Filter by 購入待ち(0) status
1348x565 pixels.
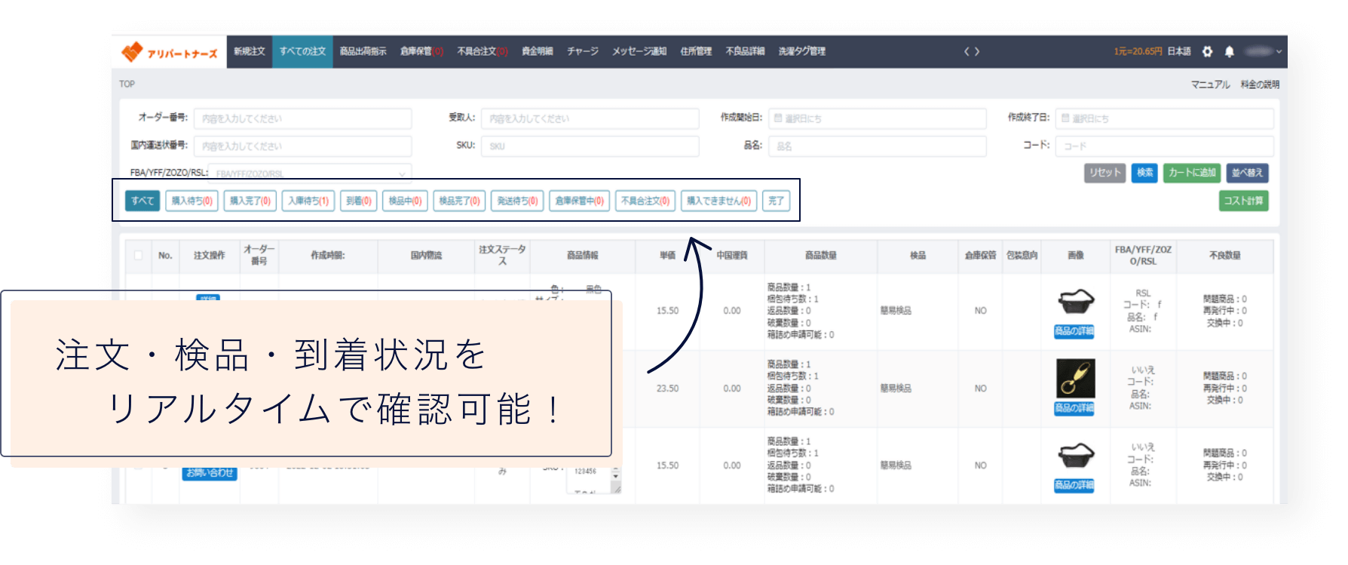pyautogui.click(x=191, y=201)
